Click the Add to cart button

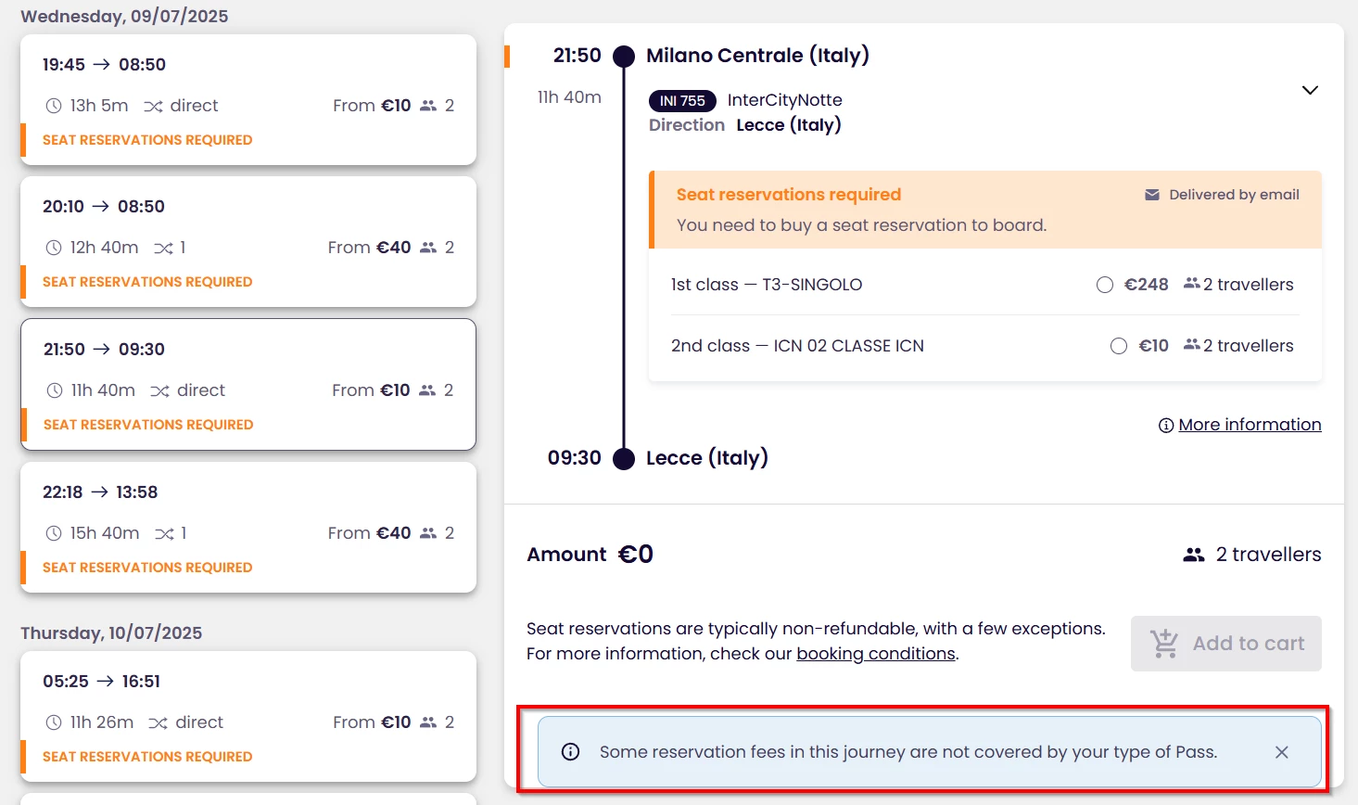pyautogui.click(x=1225, y=644)
